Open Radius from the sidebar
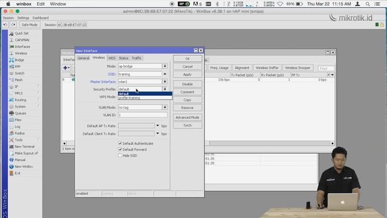 pyautogui.click(x=19, y=133)
